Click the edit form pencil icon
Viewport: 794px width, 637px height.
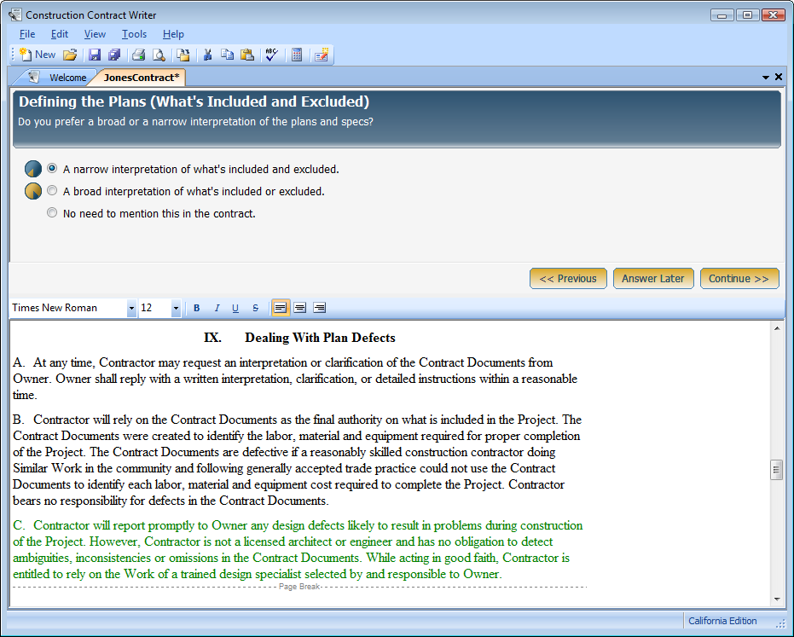pyautogui.click(x=322, y=55)
